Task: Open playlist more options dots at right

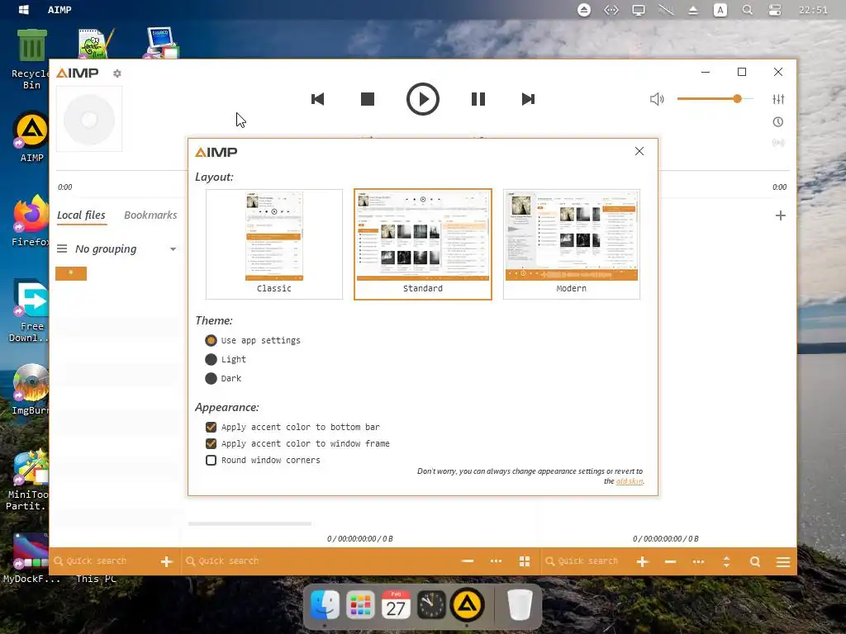Action: pos(698,561)
